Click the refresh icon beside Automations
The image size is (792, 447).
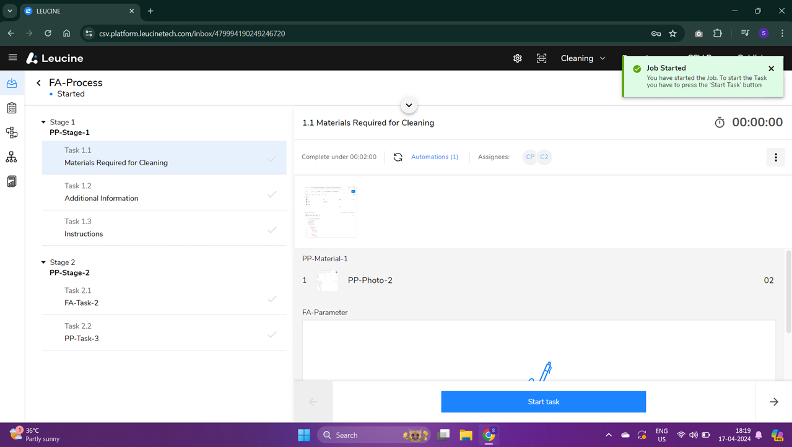(x=398, y=157)
